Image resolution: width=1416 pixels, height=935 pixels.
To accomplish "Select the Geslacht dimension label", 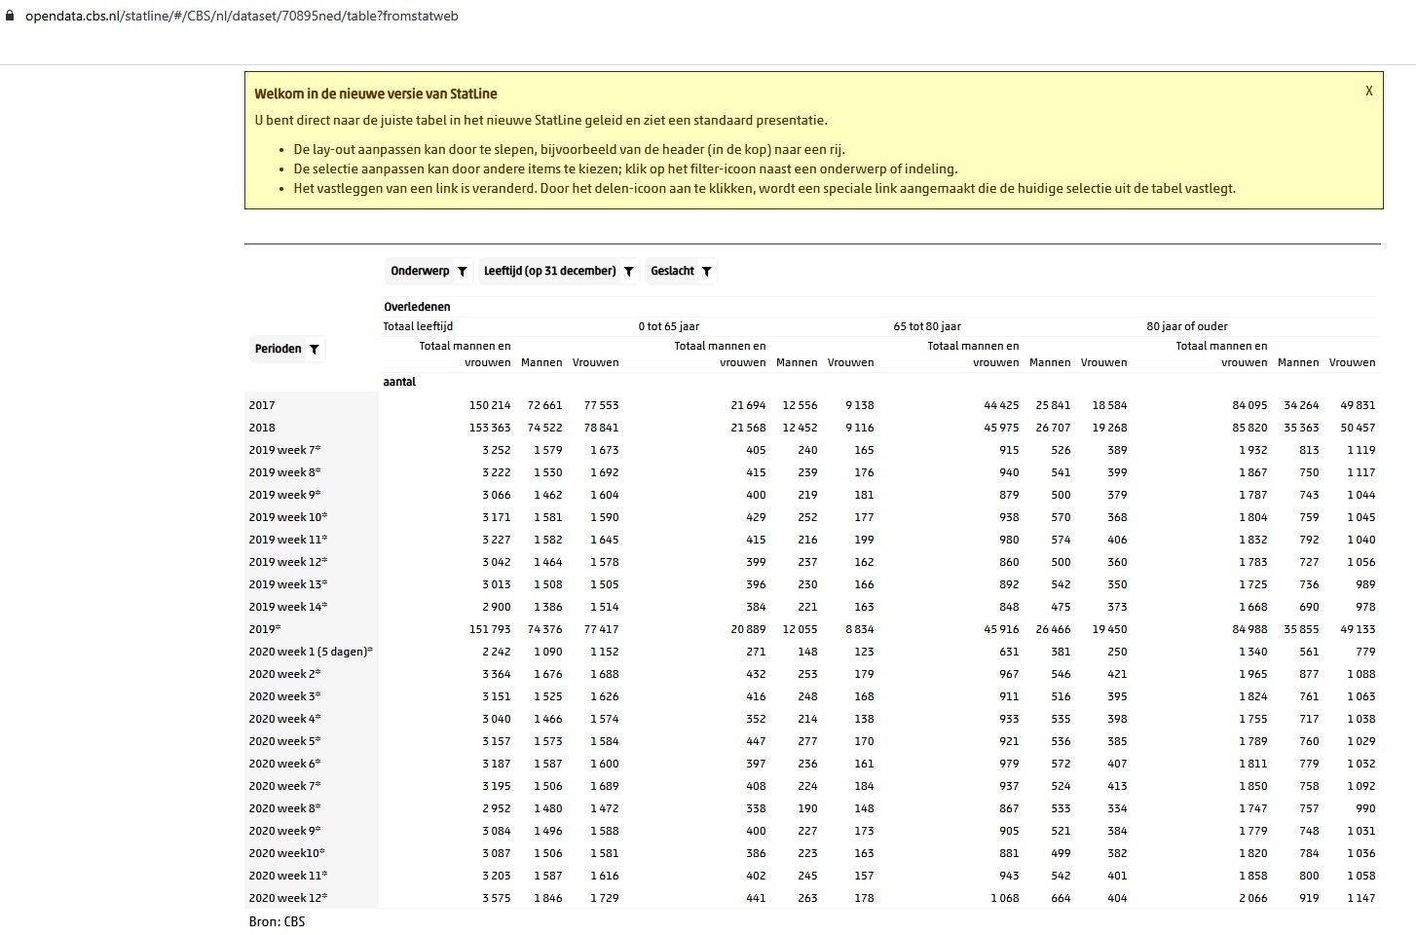I will pyautogui.click(x=672, y=271).
